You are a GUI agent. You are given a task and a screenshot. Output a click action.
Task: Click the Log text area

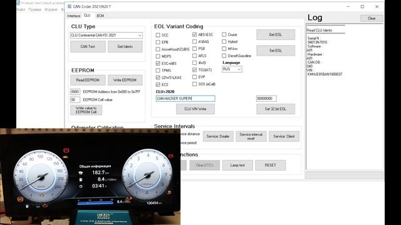click(345, 96)
